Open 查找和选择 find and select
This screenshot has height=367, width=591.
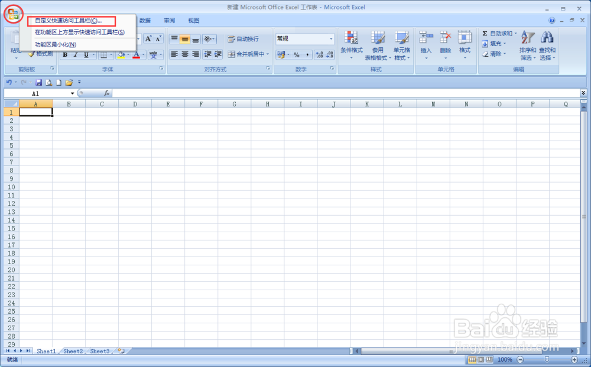[547, 46]
